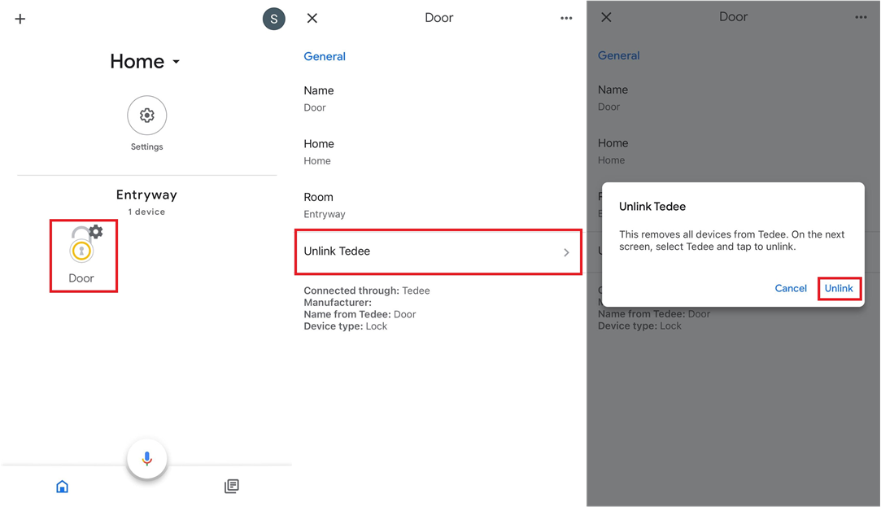Click the General heading in middle panel
The width and height of the screenshot is (881, 507).
pos(325,56)
